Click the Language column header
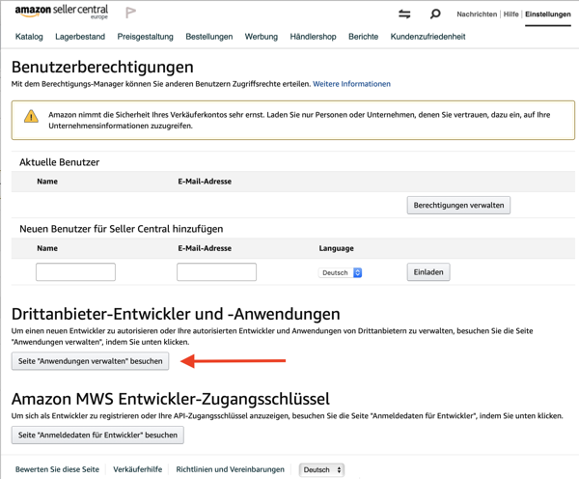The width and height of the screenshot is (579, 479). (x=337, y=248)
